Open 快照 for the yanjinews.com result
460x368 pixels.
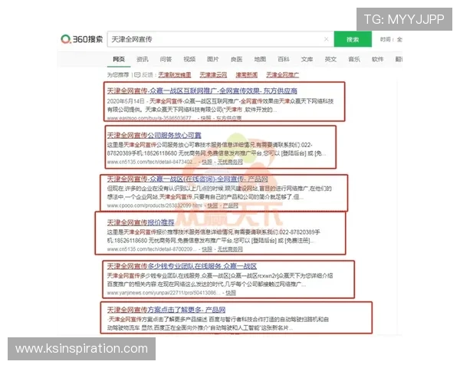tap(231, 293)
